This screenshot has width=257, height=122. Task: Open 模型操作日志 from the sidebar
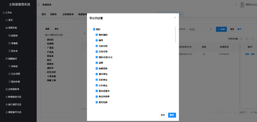(x=15, y=112)
